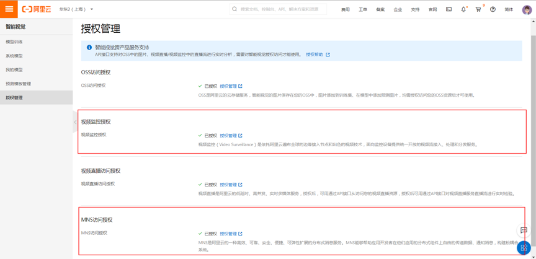Open the Cloud Shell terminal icon
This screenshot has width=536, height=259.
tap(449, 9)
